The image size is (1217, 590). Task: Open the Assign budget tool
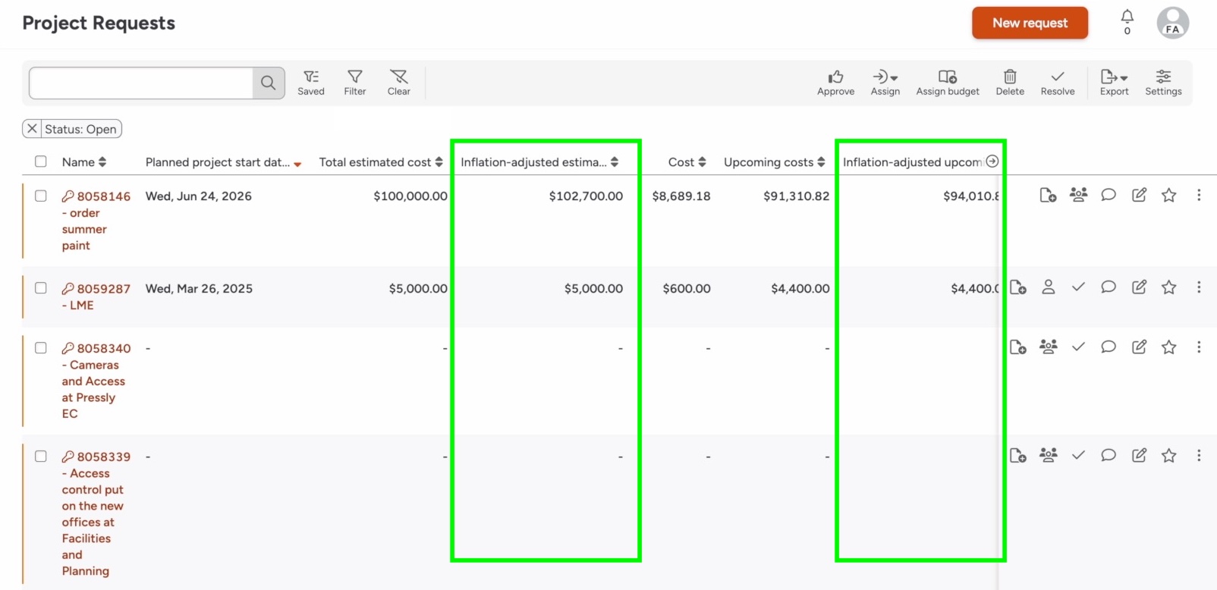coord(947,82)
